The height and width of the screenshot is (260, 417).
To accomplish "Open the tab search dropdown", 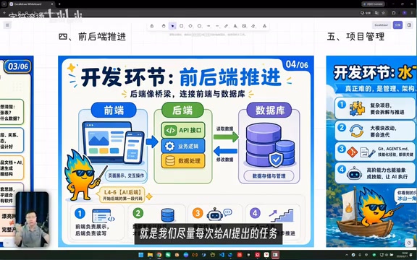I will pos(4,4).
